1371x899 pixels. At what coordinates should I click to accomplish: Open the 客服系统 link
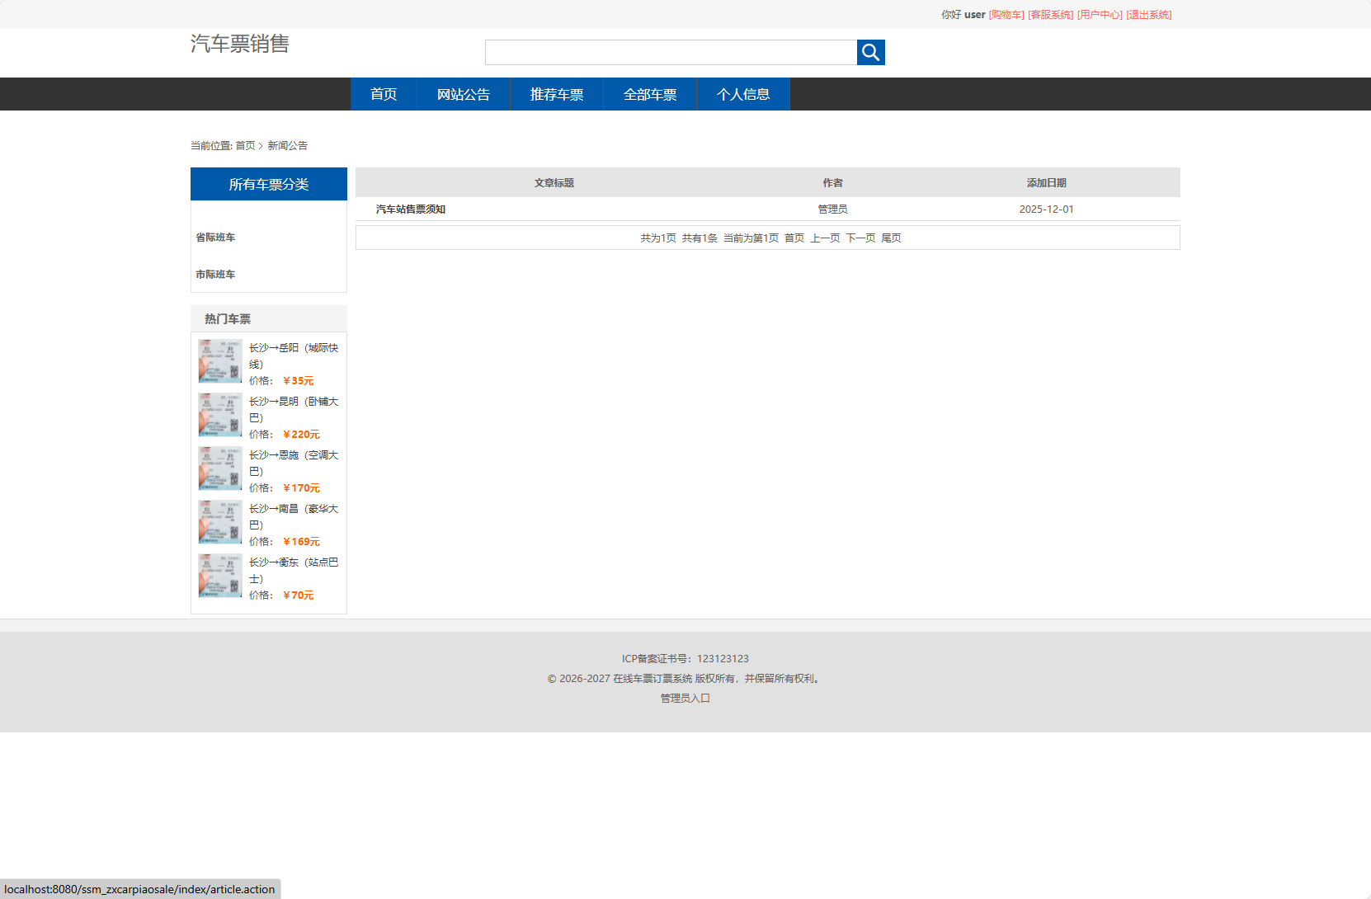(1051, 14)
